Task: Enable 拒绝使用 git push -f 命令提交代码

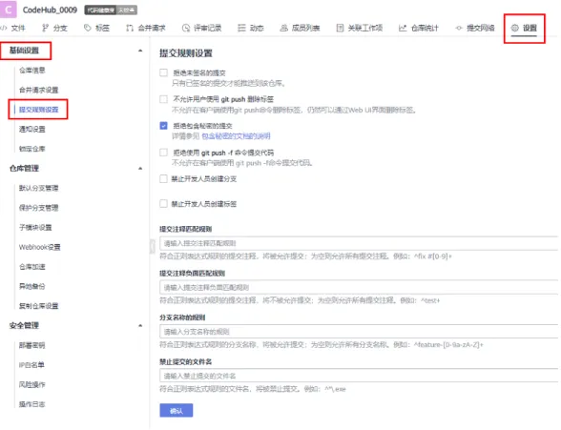Action: (x=163, y=153)
